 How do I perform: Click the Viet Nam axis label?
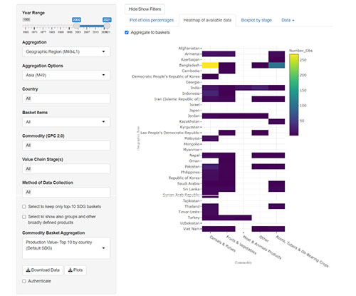(192, 229)
